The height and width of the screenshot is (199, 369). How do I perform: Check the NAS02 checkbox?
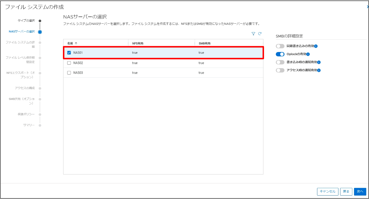coord(69,63)
